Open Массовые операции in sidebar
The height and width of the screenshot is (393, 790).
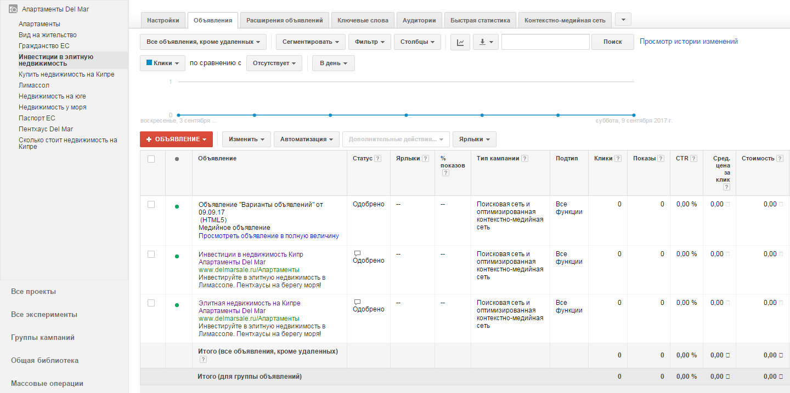(47, 384)
